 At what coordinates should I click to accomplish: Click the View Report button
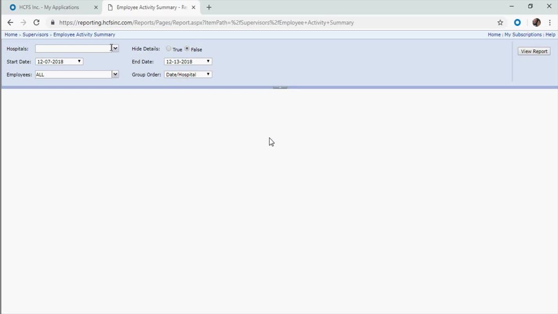pos(534,51)
